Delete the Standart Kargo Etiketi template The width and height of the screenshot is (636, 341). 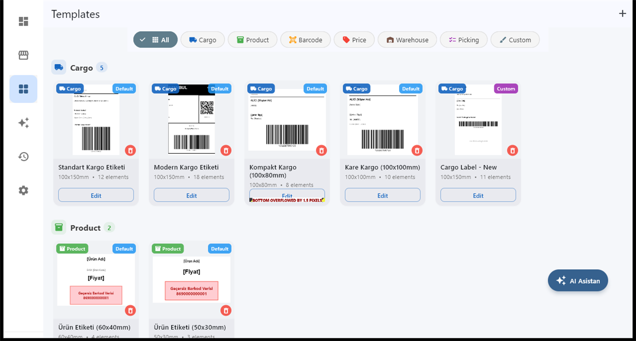(130, 151)
